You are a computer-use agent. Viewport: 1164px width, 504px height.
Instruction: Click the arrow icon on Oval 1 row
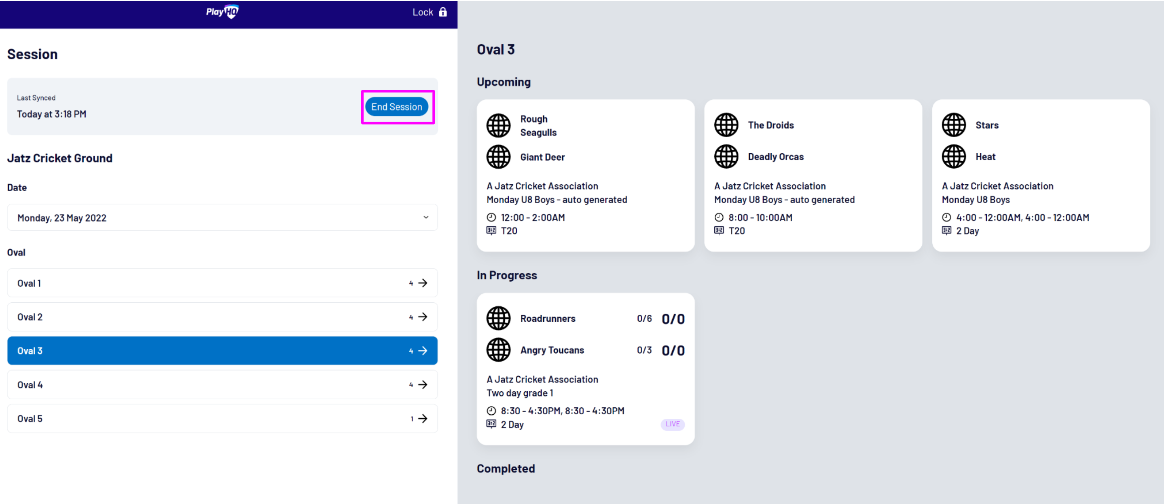pos(423,283)
